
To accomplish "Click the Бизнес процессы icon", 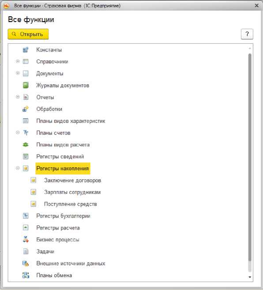I will 26,239.
